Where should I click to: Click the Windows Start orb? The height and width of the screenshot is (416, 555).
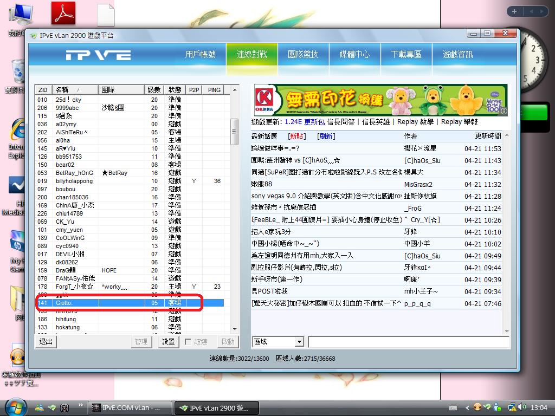15,407
